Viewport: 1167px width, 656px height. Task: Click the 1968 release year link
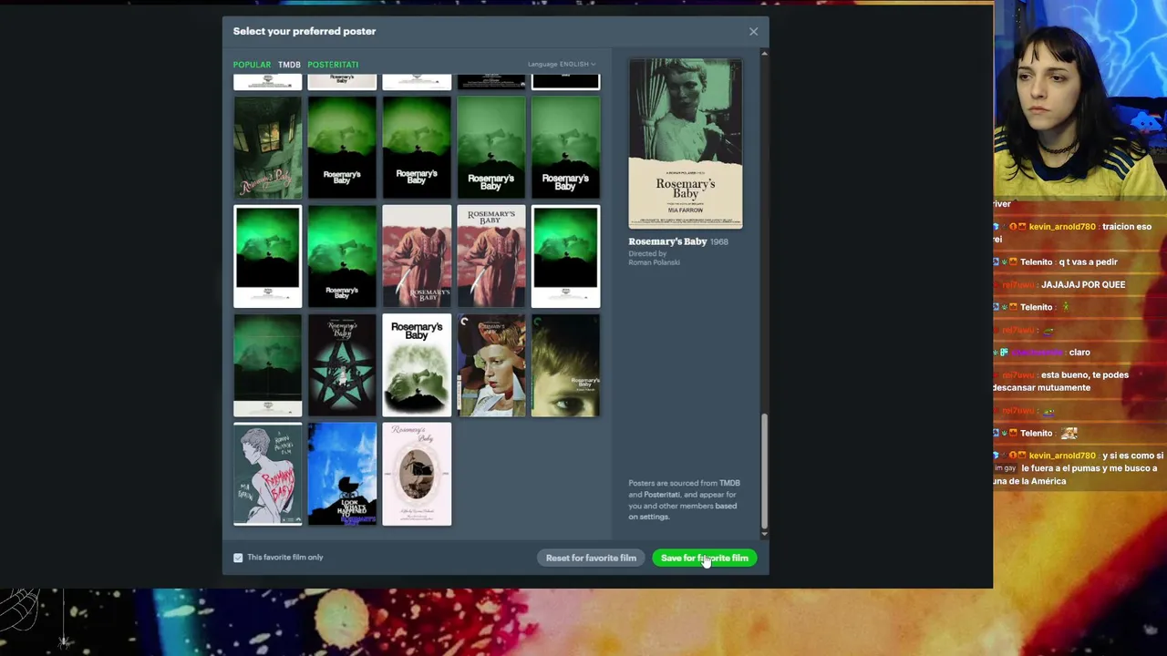[719, 241]
